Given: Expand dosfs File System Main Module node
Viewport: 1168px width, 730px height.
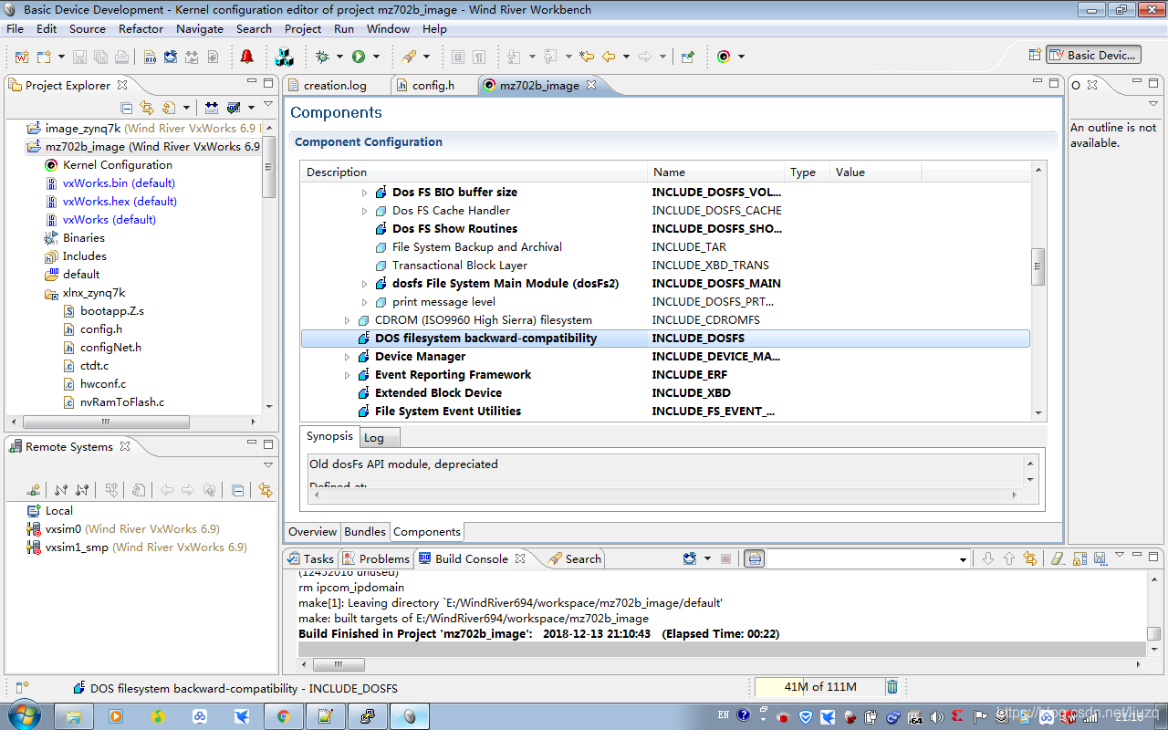Looking at the screenshot, I should click(365, 284).
